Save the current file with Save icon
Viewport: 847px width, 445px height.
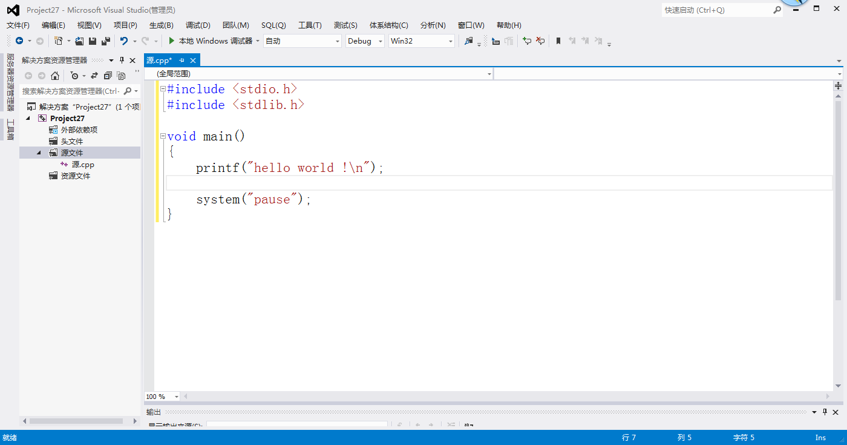[93, 41]
